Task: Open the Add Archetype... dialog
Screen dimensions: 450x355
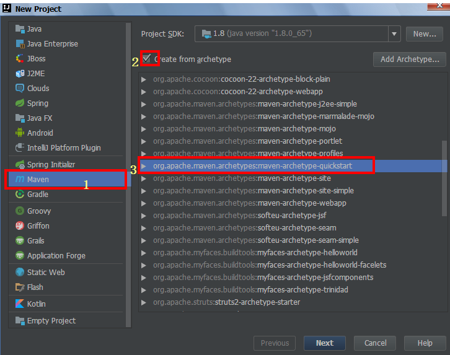Action: 410,59
